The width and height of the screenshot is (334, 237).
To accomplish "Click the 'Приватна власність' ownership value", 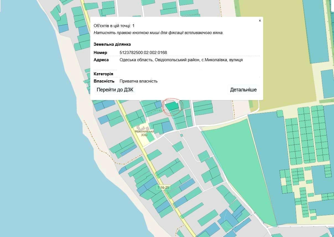I will (x=138, y=81).
